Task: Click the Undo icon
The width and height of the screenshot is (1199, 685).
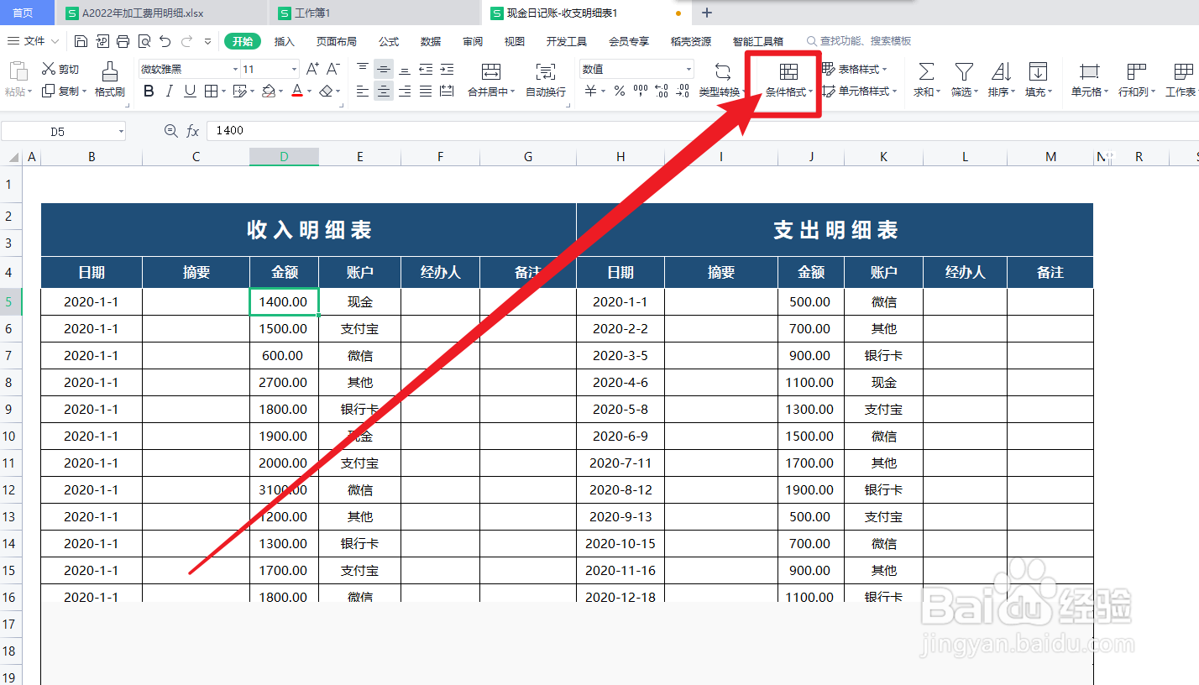Action: point(165,40)
